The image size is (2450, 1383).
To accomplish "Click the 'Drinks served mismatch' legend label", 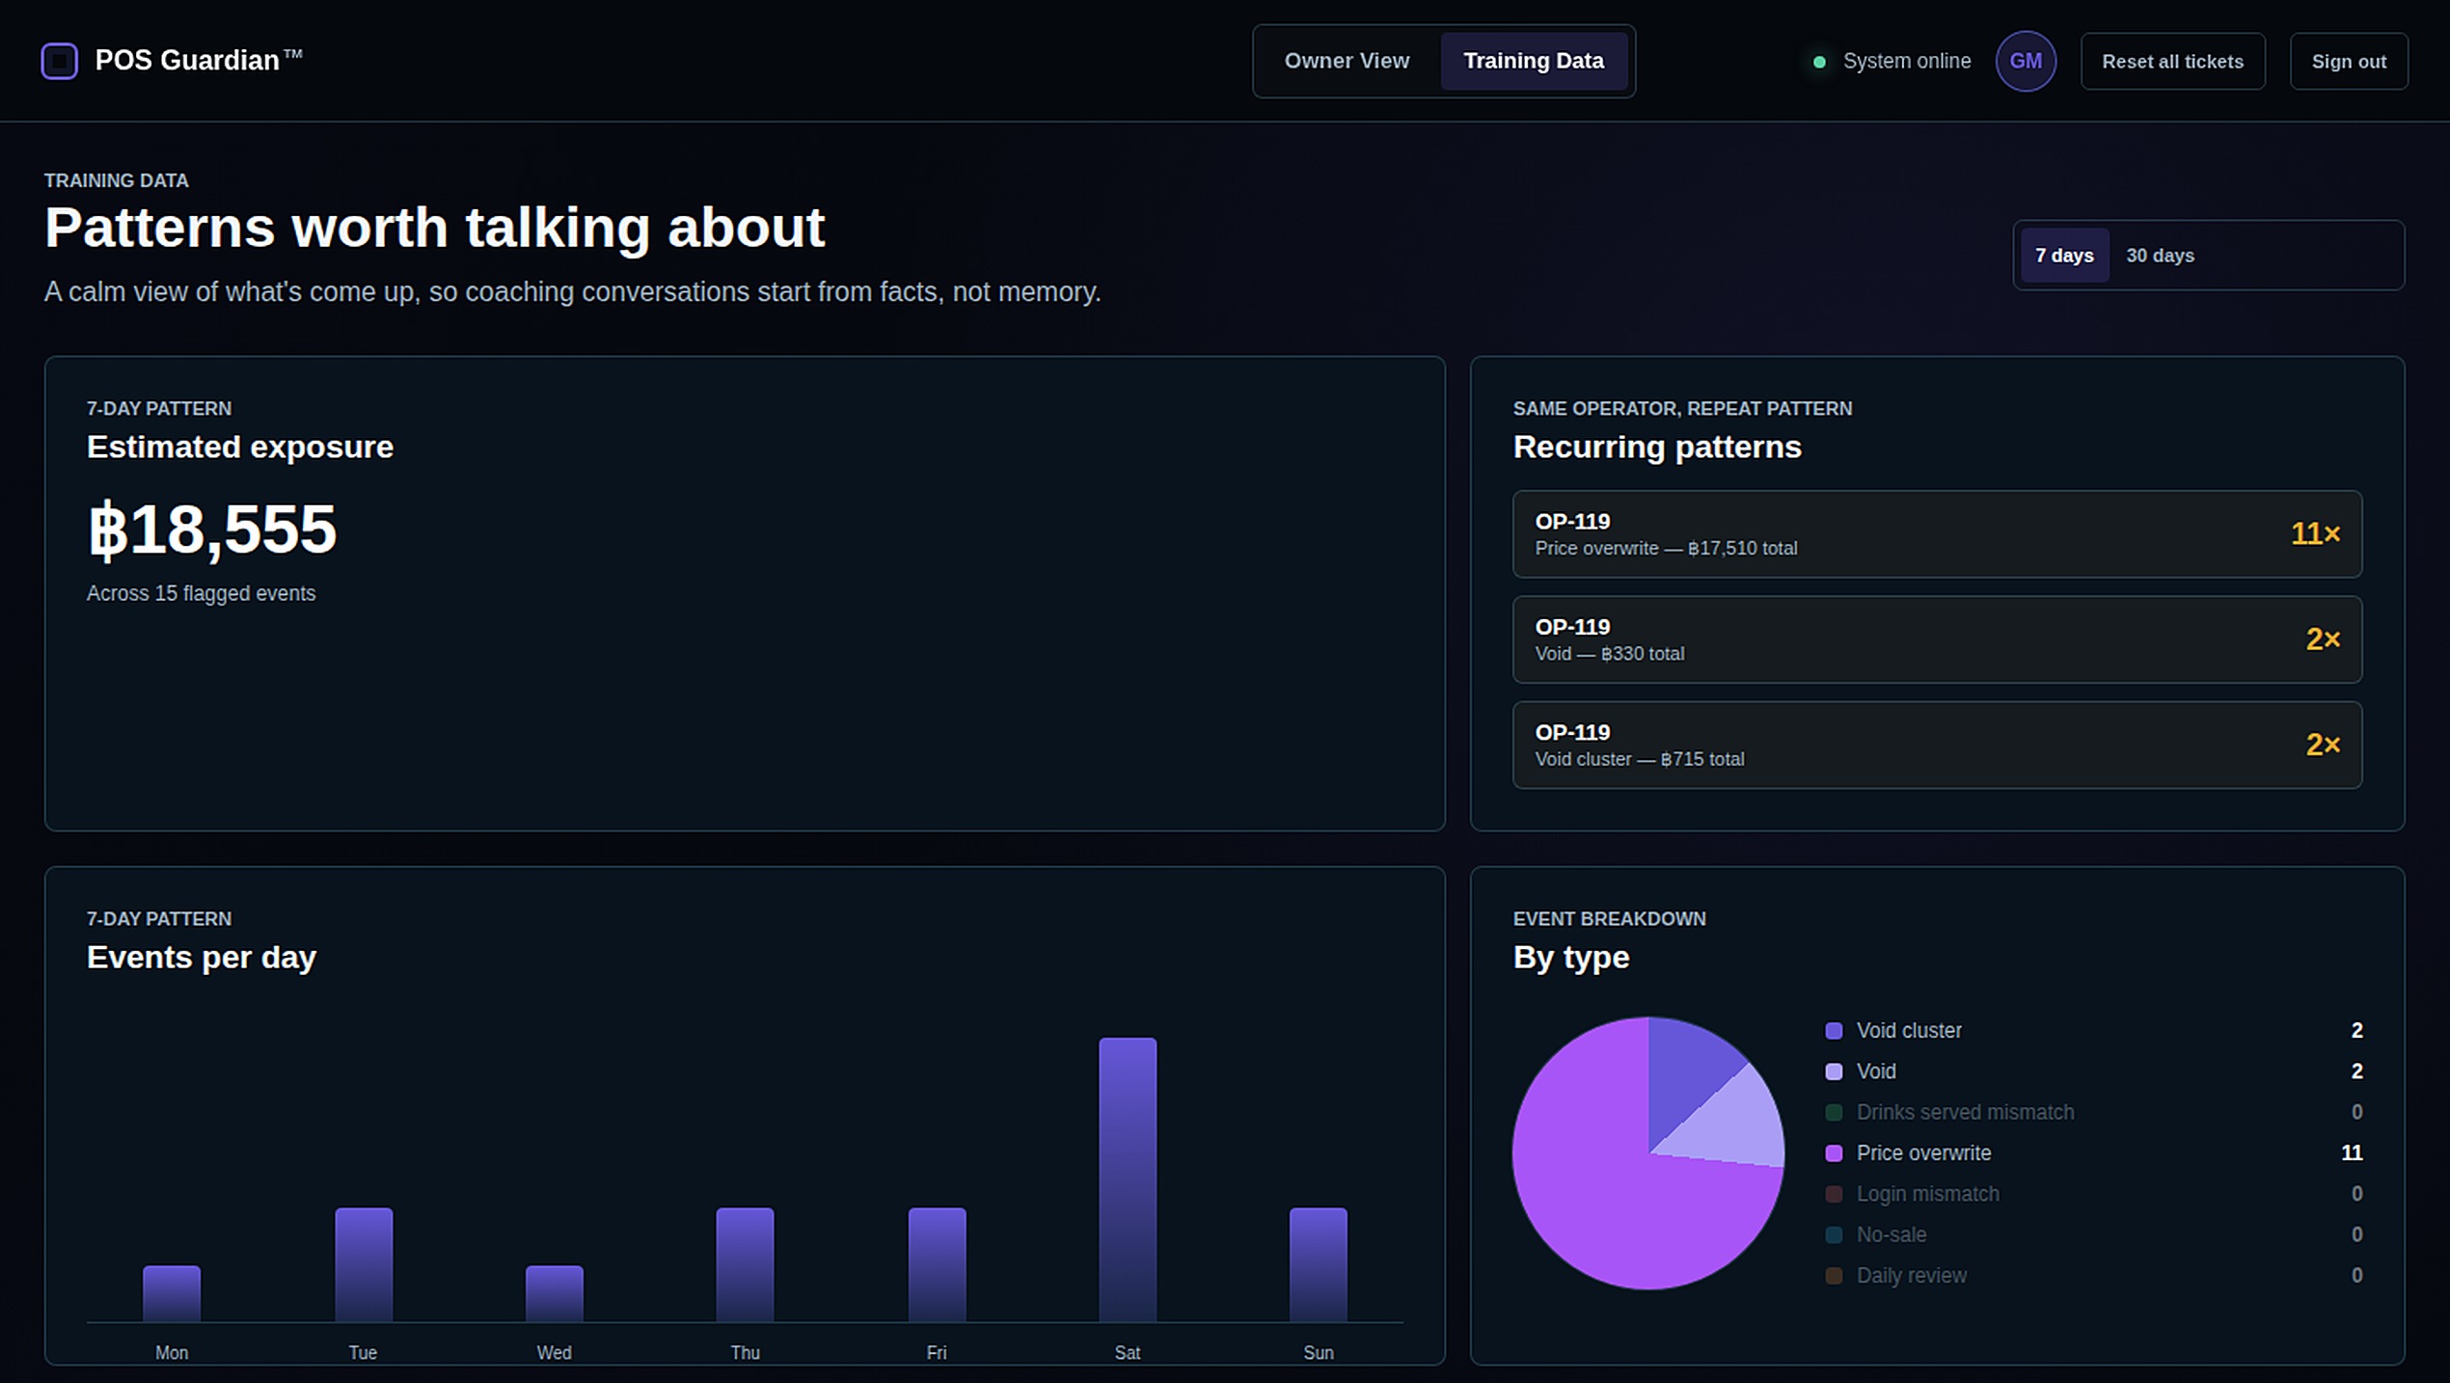I will [1964, 1113].
